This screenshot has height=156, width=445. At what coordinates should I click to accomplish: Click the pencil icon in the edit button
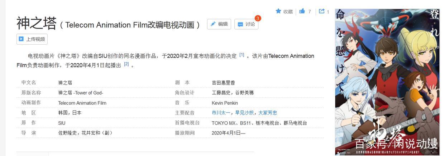tap(213, 24)
